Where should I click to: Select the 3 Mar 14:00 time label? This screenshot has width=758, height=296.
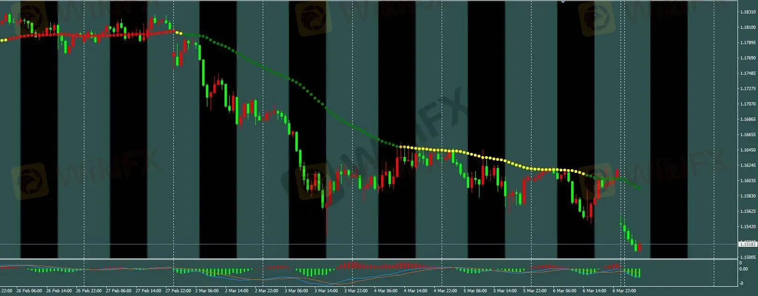point(326,291)
